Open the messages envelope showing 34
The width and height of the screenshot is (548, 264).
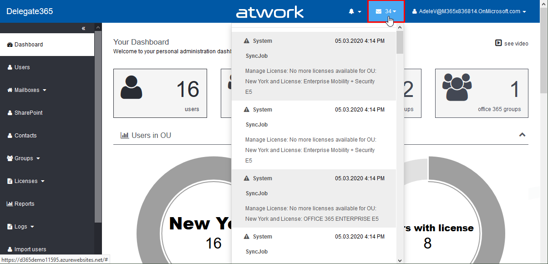[x=386, y=11]
